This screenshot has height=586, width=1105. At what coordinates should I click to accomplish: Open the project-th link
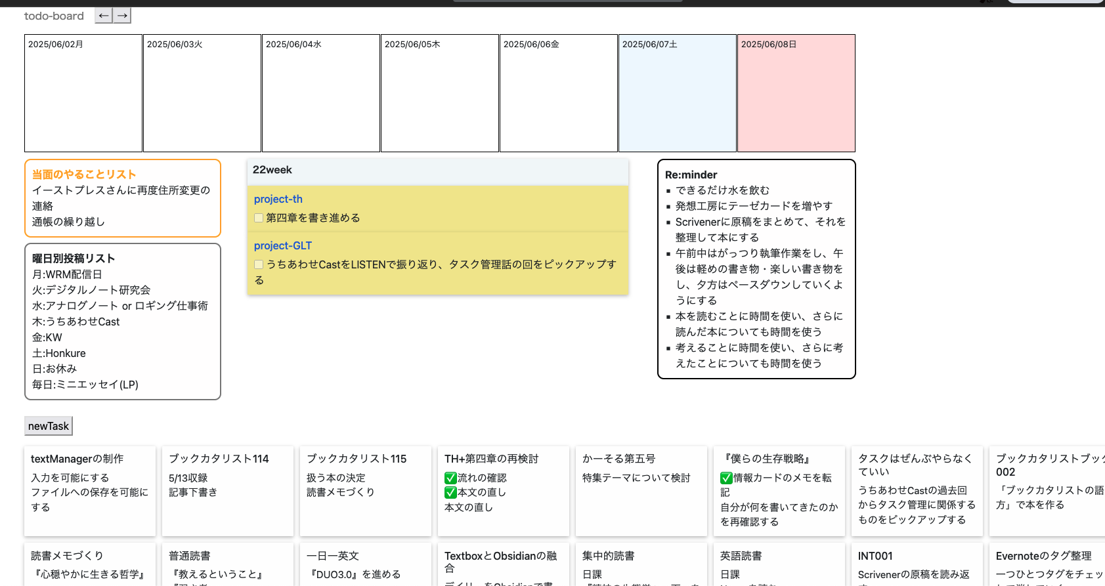tap(278, 199)
